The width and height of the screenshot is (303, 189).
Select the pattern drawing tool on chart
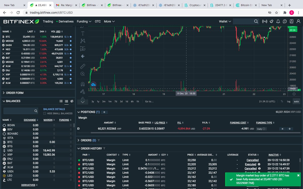[x=83, y=41]
